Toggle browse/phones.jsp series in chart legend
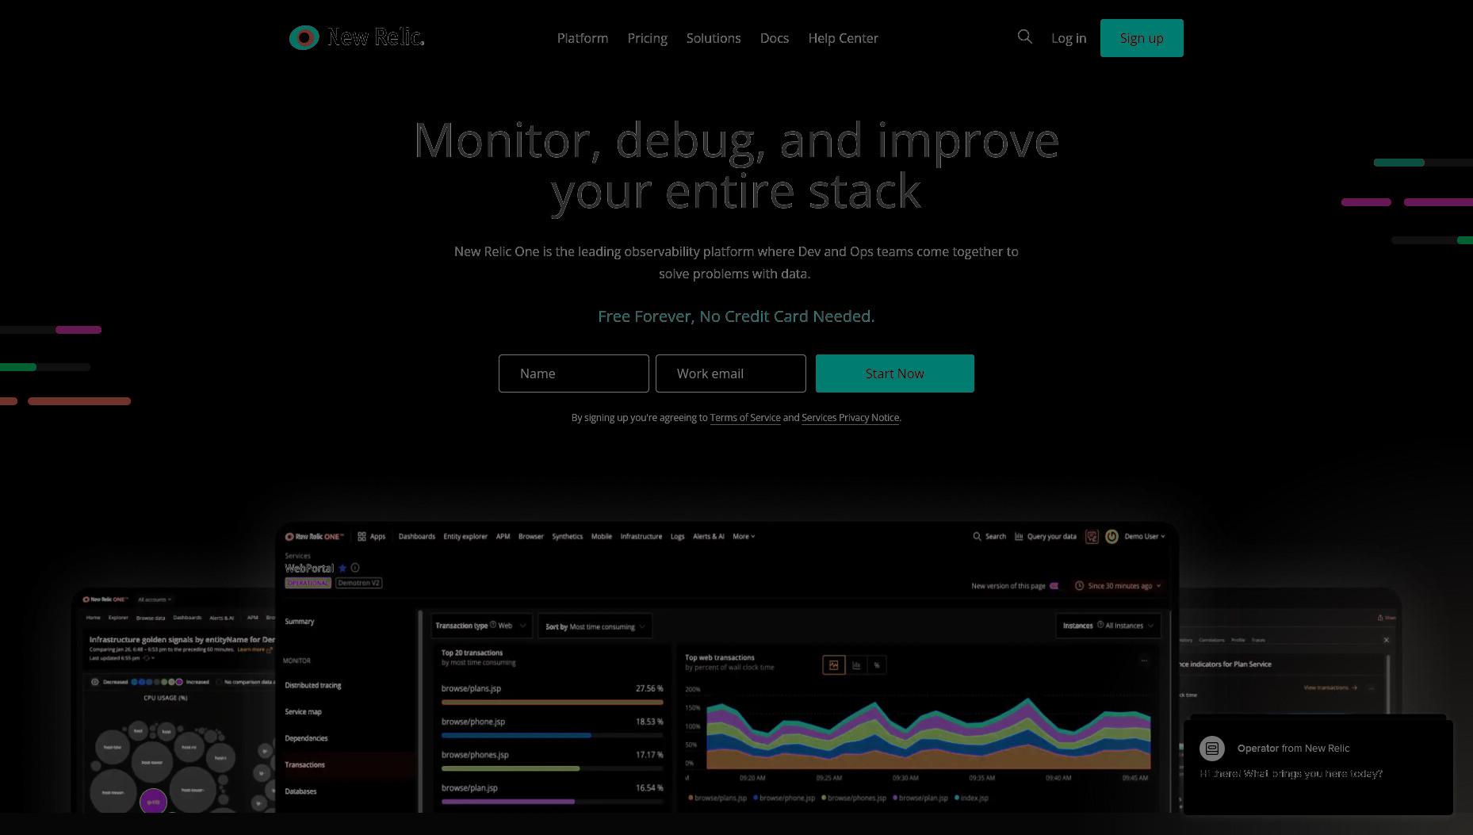 point(854,798)
